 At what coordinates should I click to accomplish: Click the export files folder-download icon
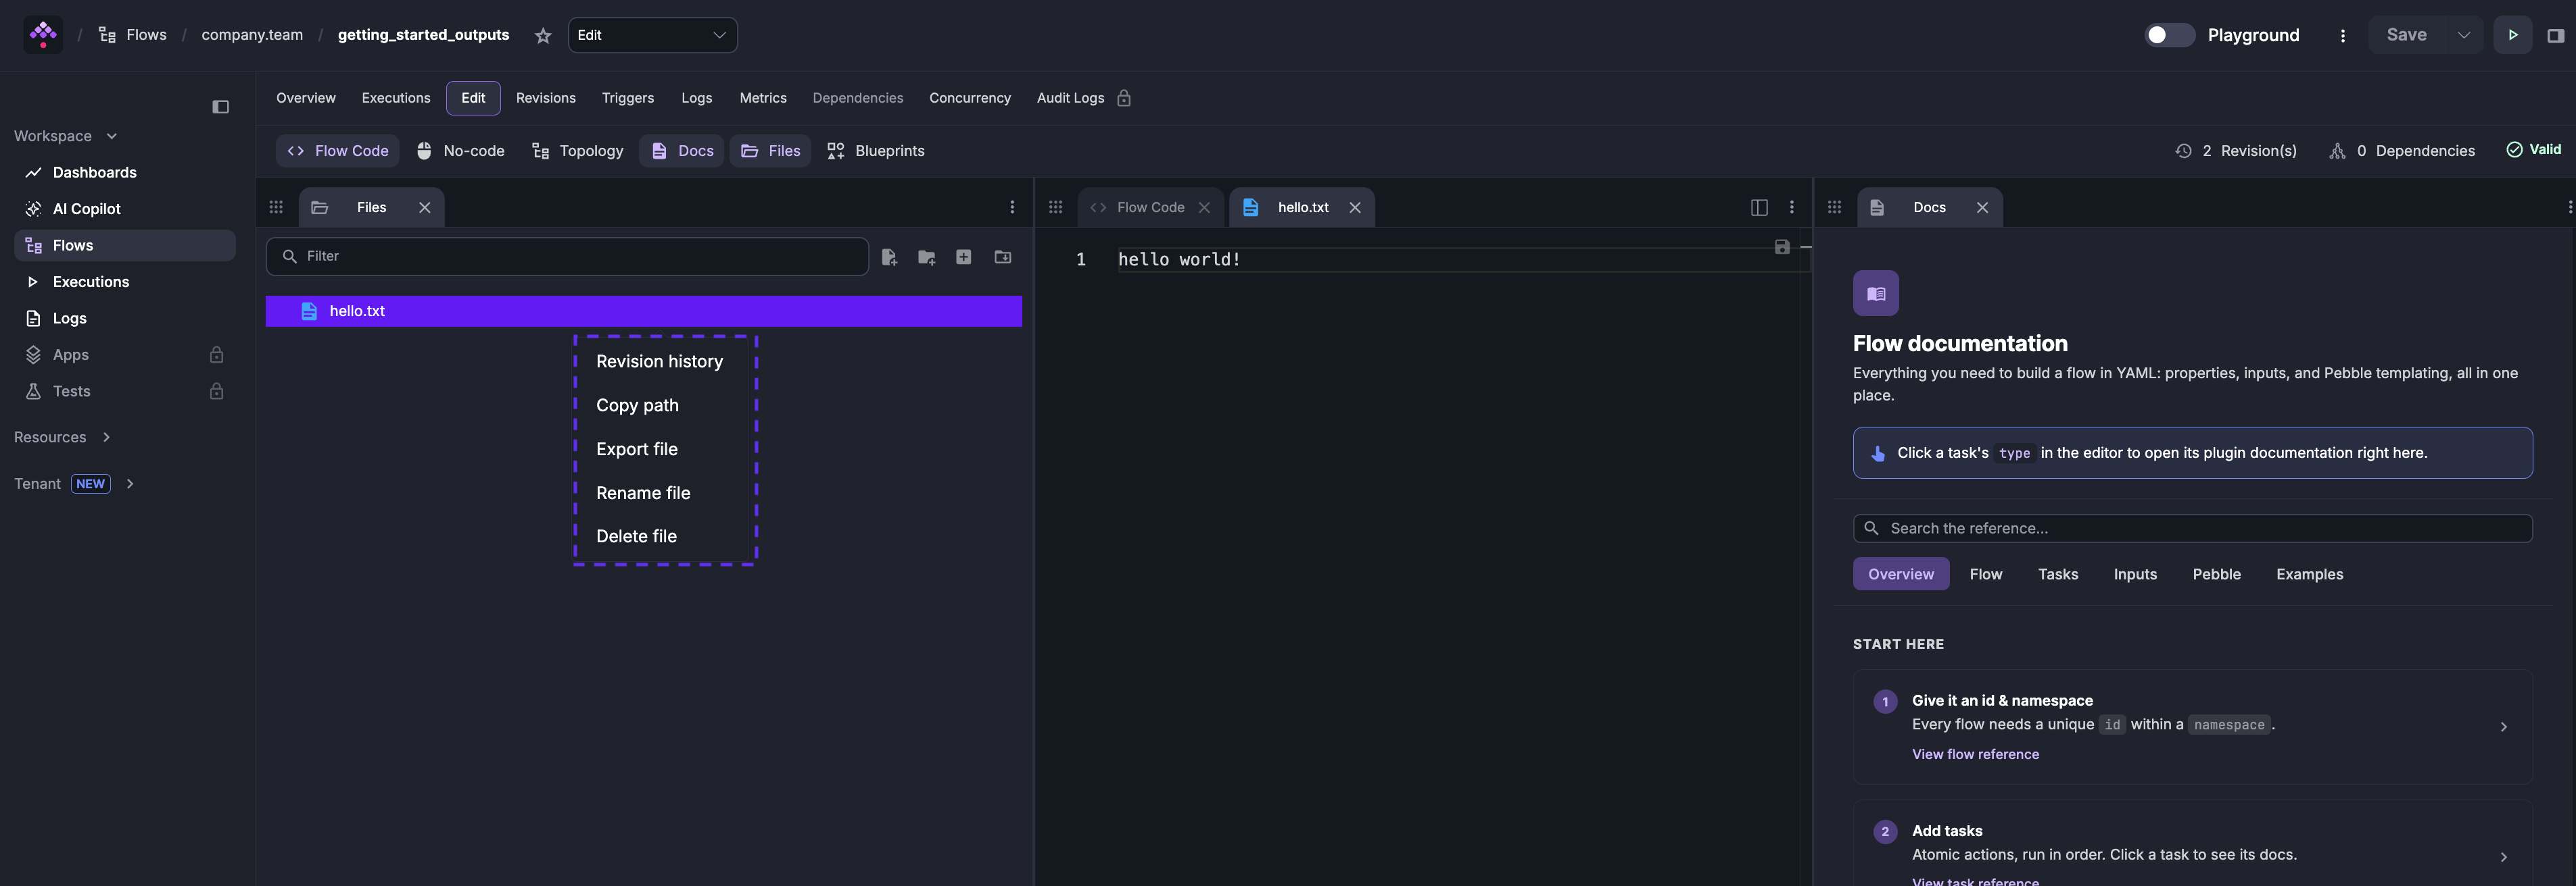1002,257
